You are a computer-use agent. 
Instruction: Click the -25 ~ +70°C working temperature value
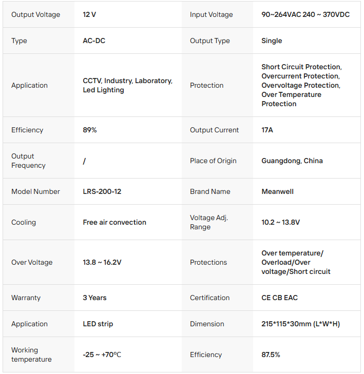tap(102, 355)
